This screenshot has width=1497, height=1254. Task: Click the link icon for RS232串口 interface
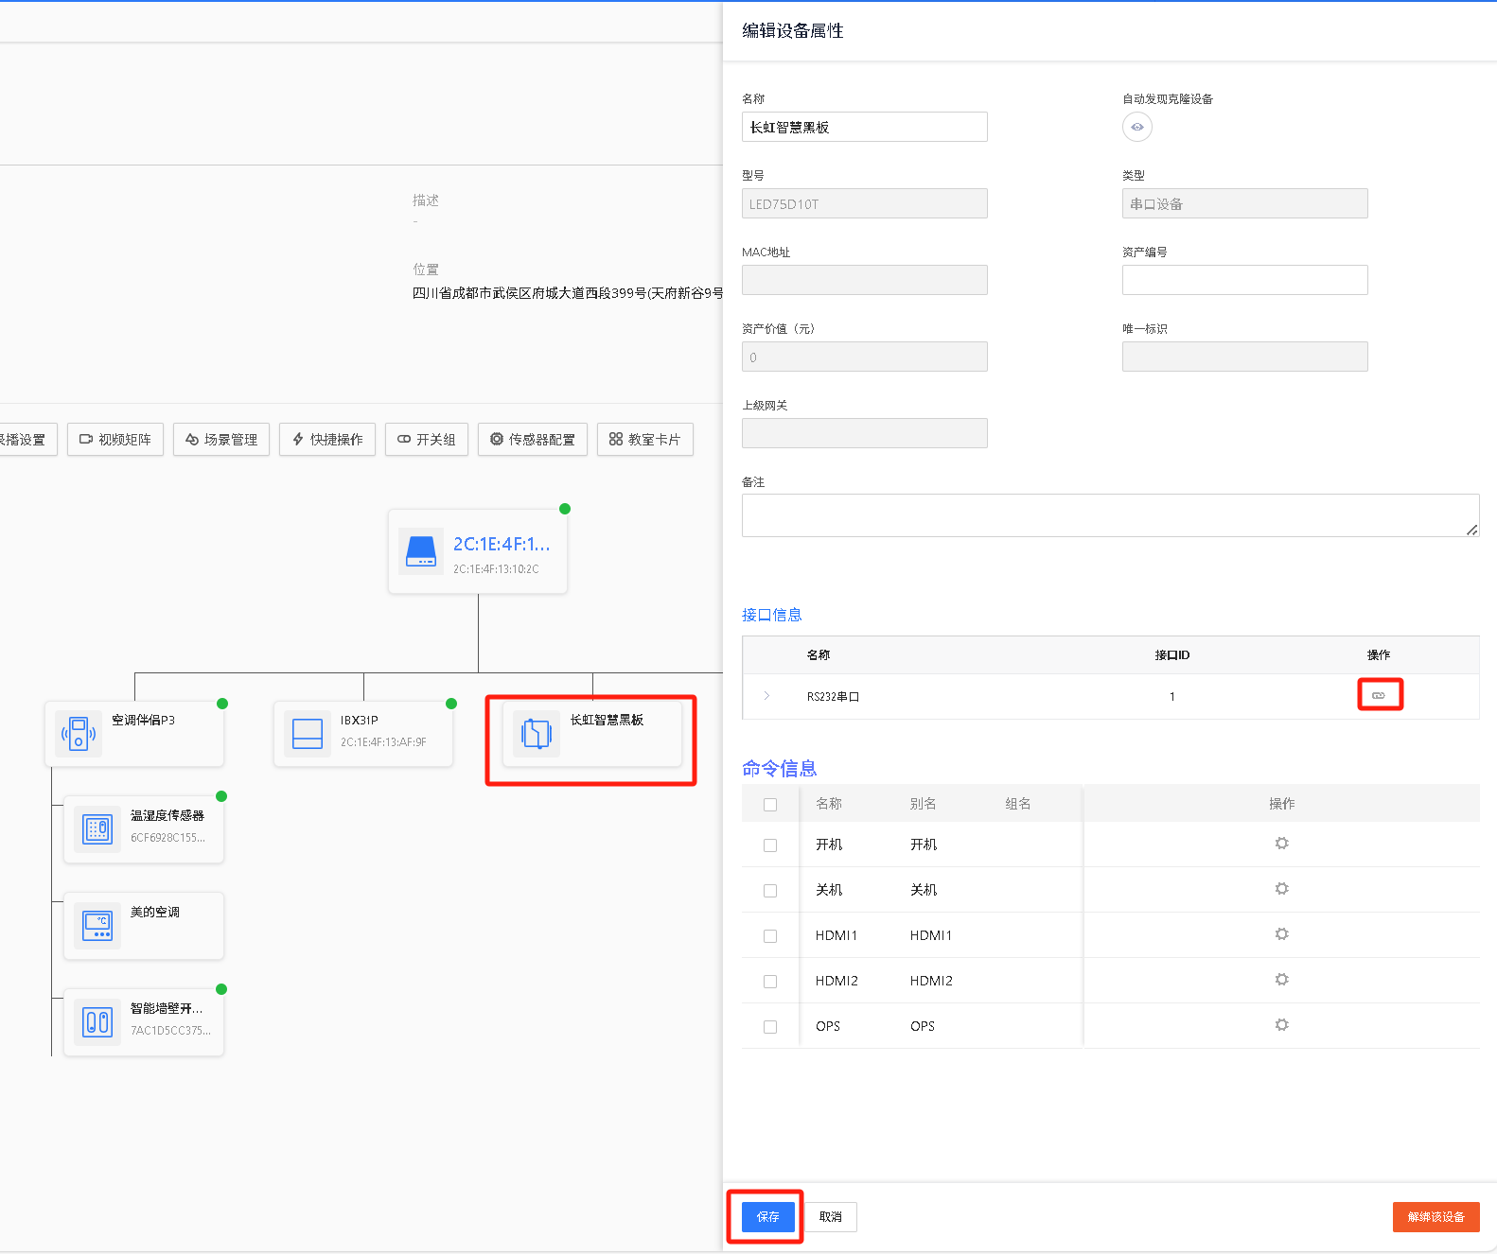point(1378,696)
